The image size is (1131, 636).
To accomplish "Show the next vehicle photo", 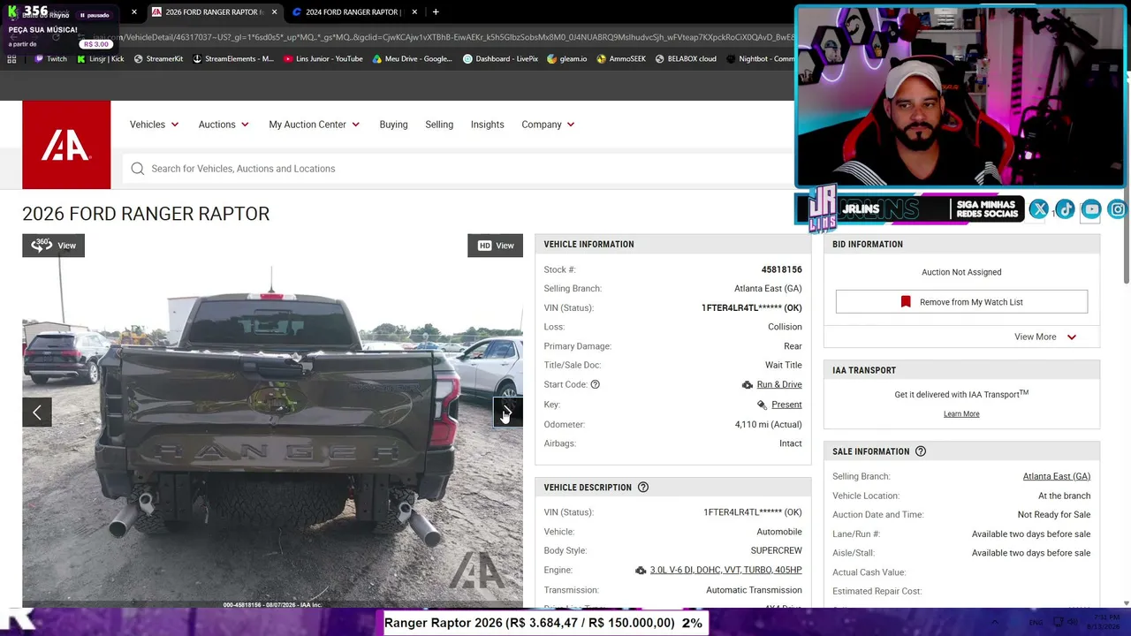I will (x=508, y=413).
